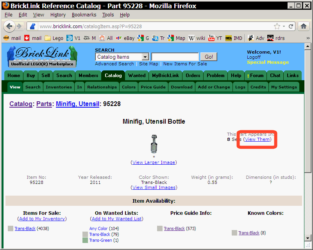Click the View Larger Image link
This screenshot has height=250, width=313.
(154, 162)
